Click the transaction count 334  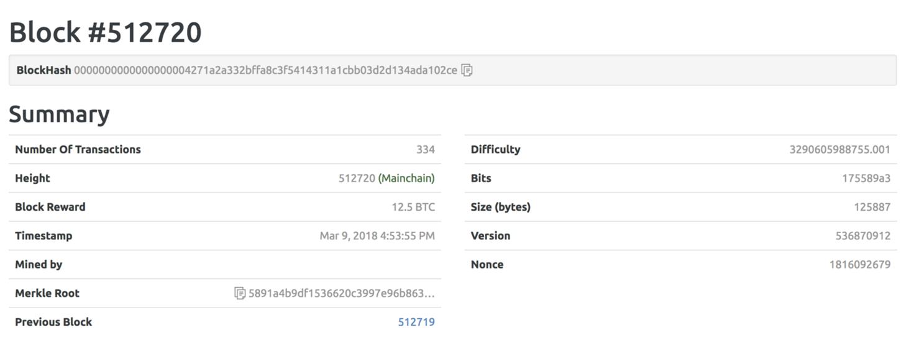[426, 149]
